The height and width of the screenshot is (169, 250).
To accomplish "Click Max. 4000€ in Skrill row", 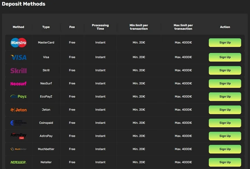I will point(183,70).
